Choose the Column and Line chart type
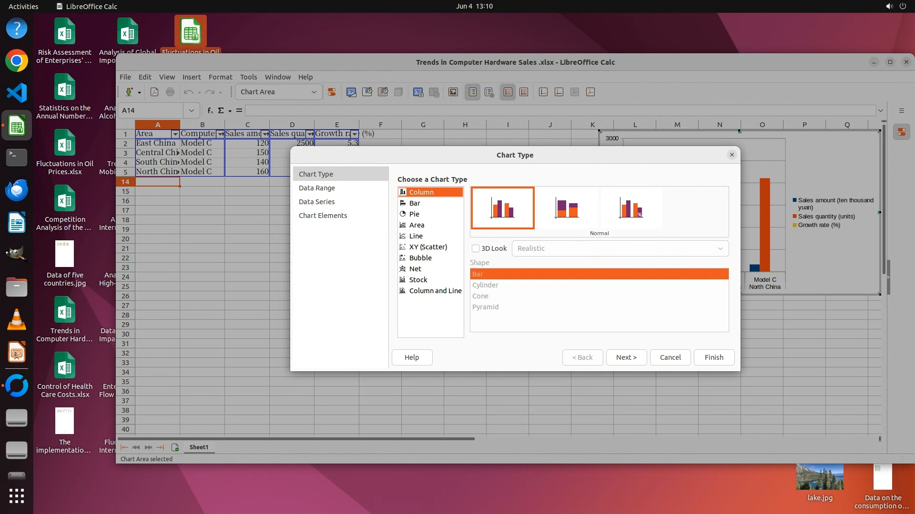 [x=435, y=291]
